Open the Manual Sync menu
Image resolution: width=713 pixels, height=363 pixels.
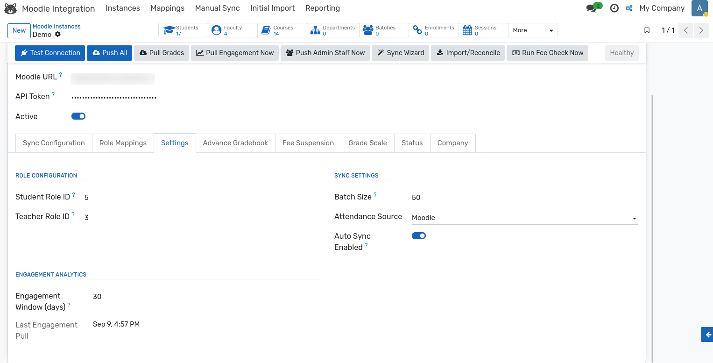pyautogui.click(x=218, y=8)
